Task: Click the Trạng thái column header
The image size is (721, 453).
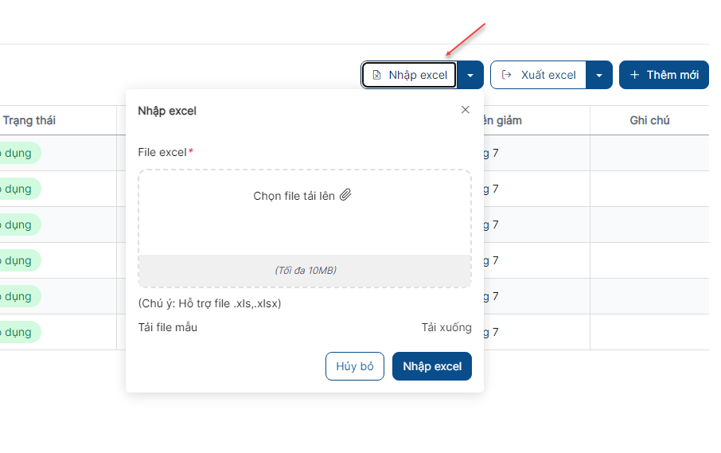Action: [29, 120]
